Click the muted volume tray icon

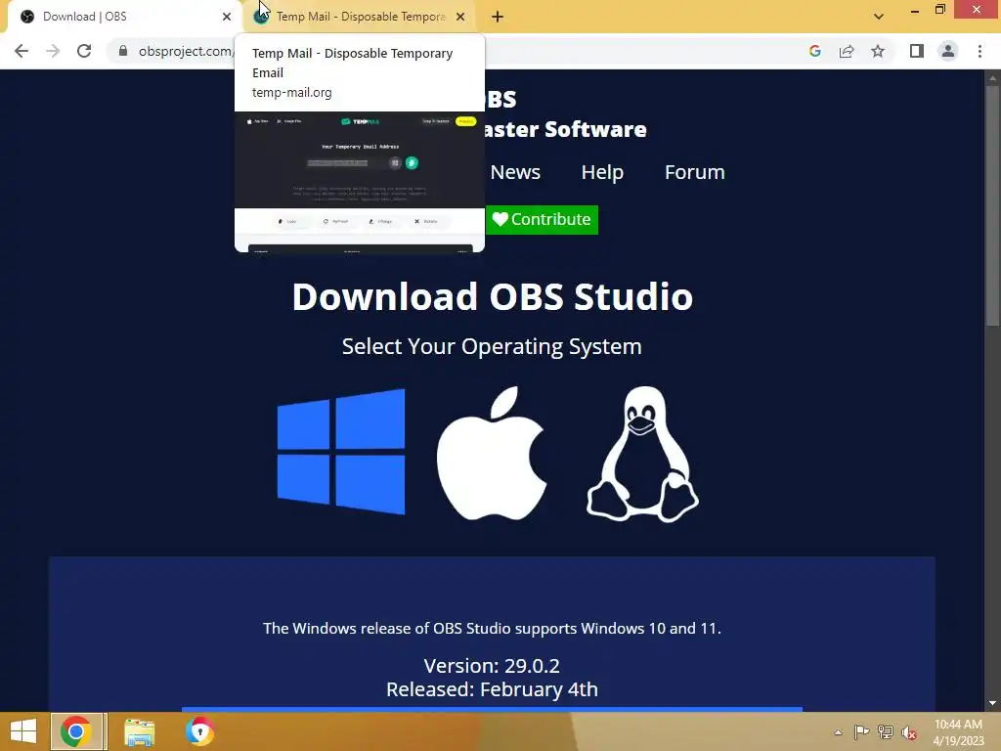point(909,732)
